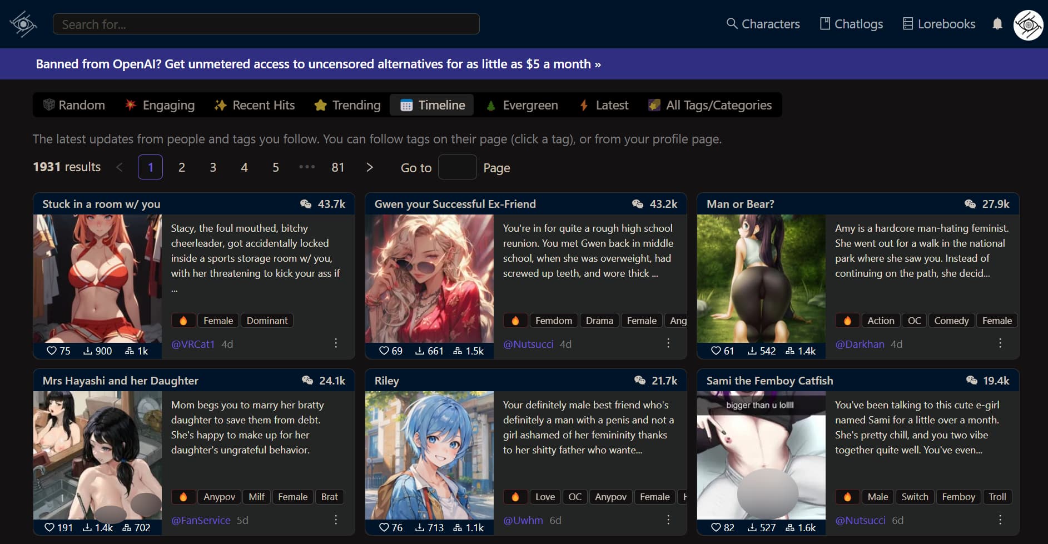Viewport: 1048px width, 544px height.
Task: Click chat count icon on Riley card
Action: pyautogui.click(x=640, y=381)
